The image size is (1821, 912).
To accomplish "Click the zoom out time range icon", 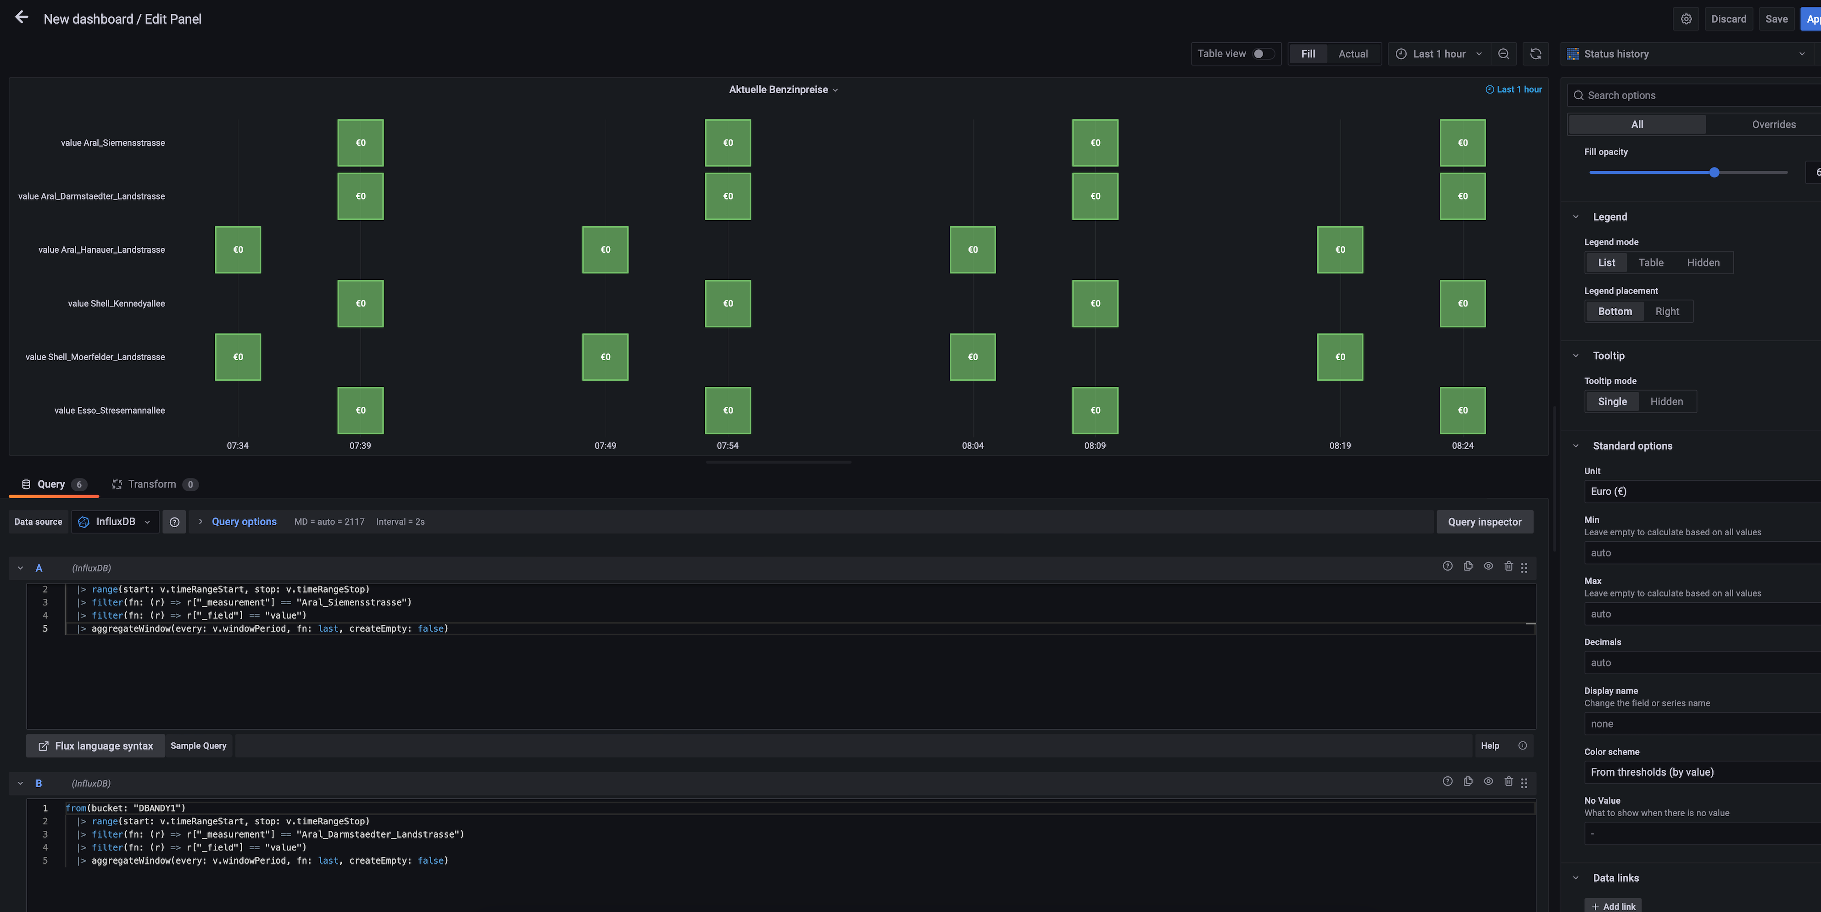I will click(1503, 54).
